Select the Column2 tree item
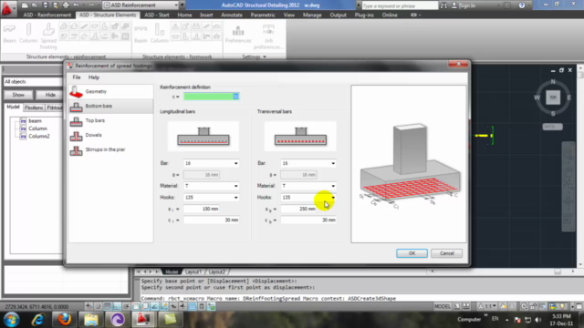Viewport: 584px width, 328px height. tap(38, 137)
